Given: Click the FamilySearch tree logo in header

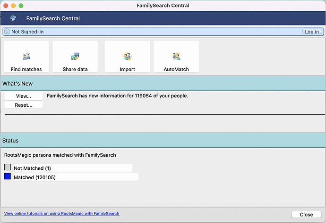Looking at the screenshot, I should [13, 18].
